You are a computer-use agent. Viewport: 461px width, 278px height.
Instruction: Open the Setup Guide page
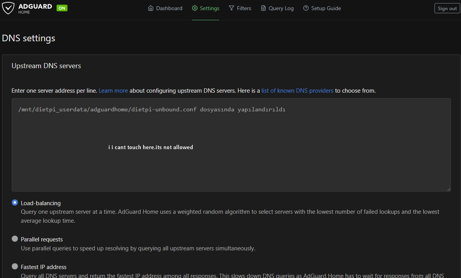322,8
